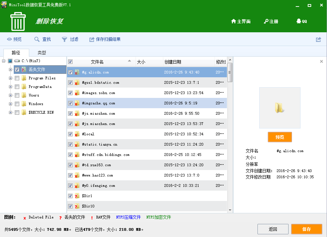The height and width of the screenshot is (237, 327).
Task: Close the preview pane with X
Action: (x=321, y=61)
